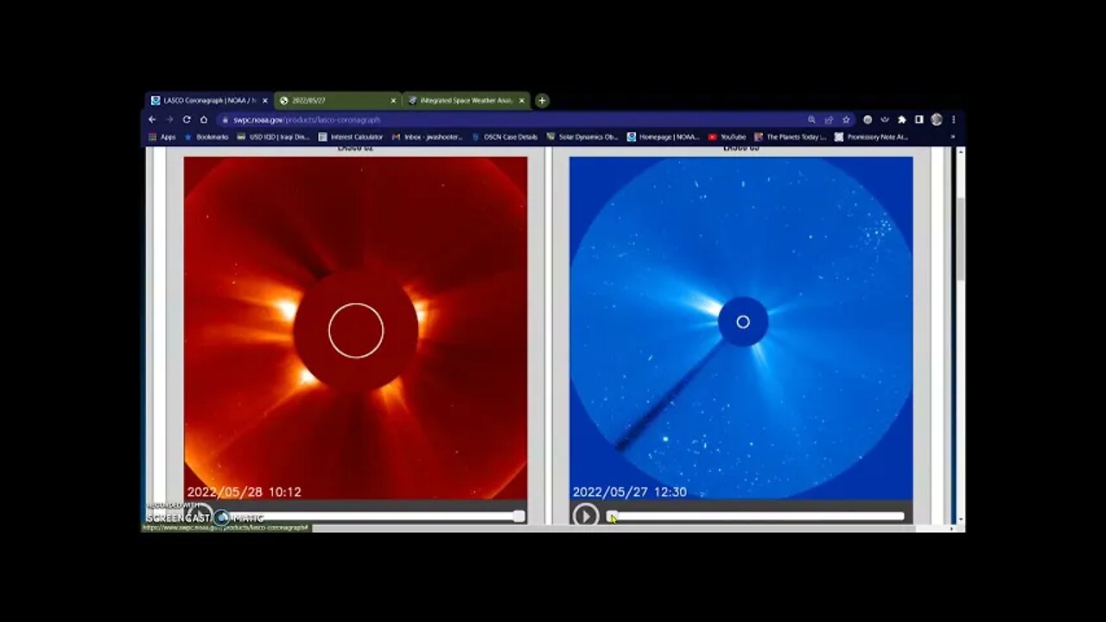Open the Promissory Note bookmark

pos(872,136)
